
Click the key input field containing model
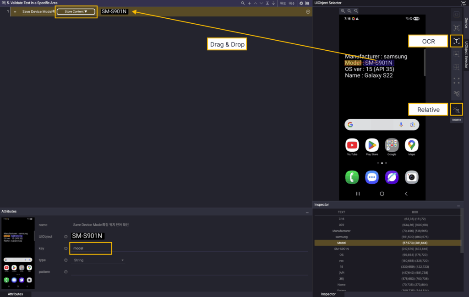[91, 249]
